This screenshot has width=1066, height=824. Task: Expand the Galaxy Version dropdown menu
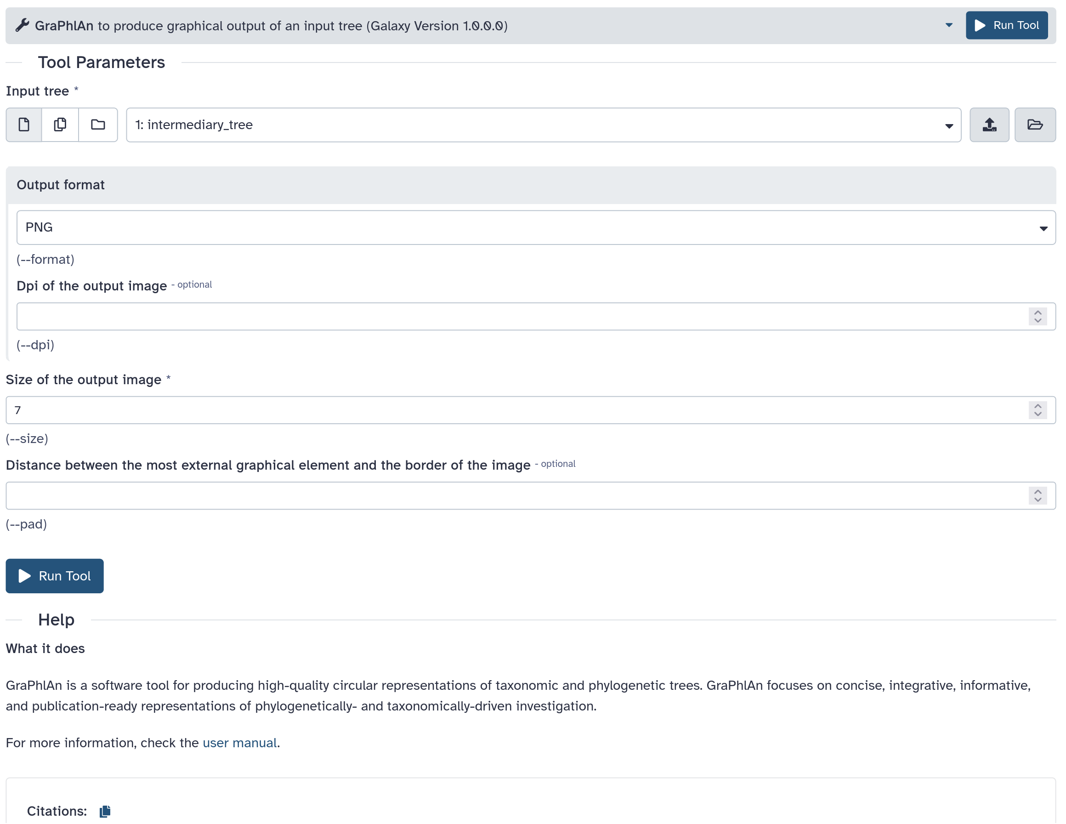[x=948, y=25]
